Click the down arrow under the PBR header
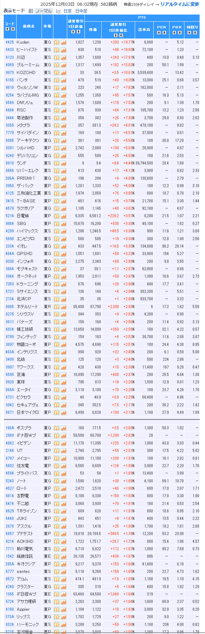The image size is (205, 634). [180, 33]
